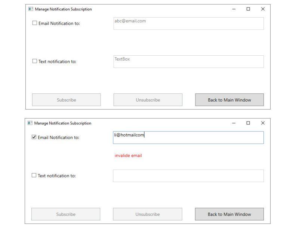
Task: Click Unsubscribe button in bottom window
Action: (x=147, y=214)
